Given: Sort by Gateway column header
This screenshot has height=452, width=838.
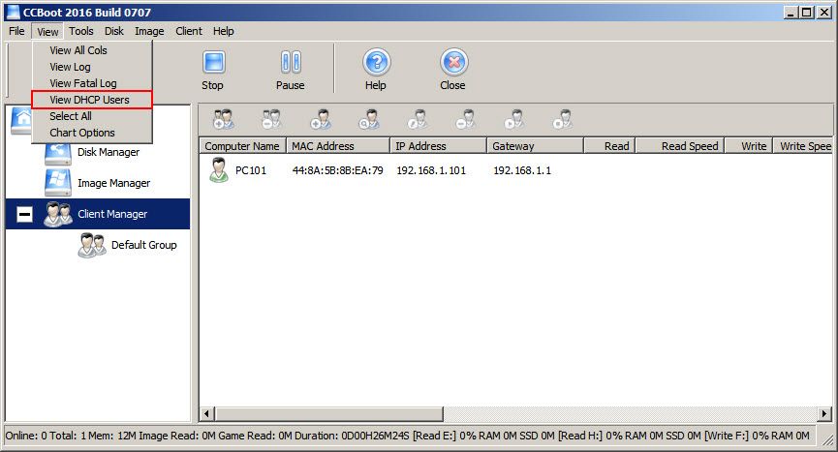Looking at the screenshot, I should [x=535, y=146].
